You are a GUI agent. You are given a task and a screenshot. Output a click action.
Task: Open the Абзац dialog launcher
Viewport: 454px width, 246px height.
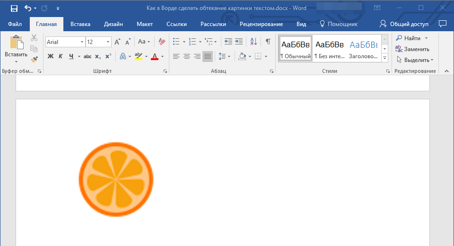pyautogui.click(x=271, y=71)
